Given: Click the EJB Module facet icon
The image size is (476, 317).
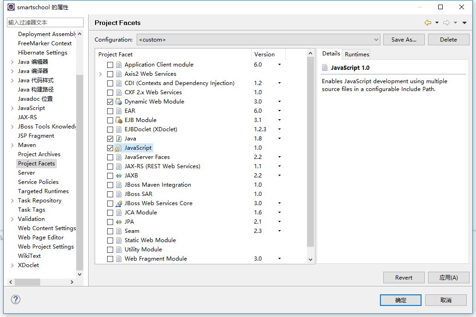Looking at the screenshot, I should tap(119, 120).
